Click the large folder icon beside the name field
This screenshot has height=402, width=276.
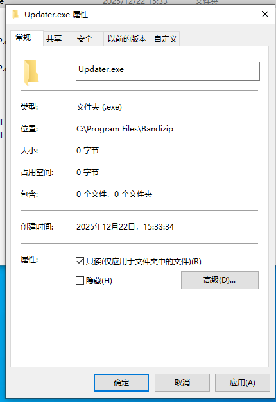[31, 72]
